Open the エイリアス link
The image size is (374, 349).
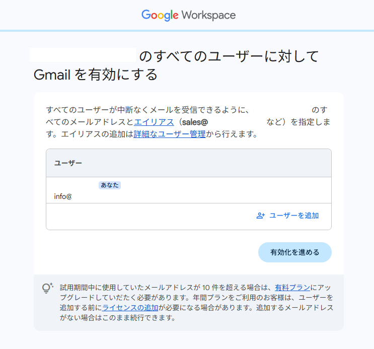tap(154, 122)
